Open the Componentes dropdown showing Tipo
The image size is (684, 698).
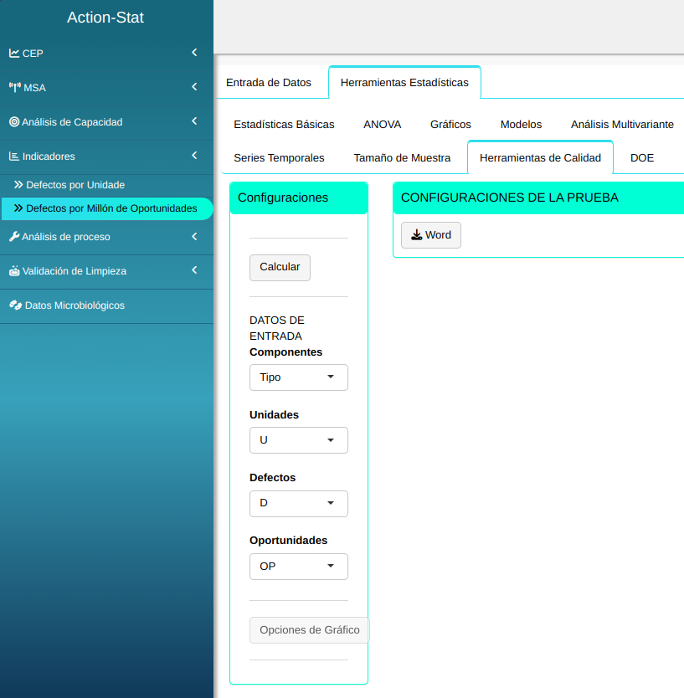(298, 377)
